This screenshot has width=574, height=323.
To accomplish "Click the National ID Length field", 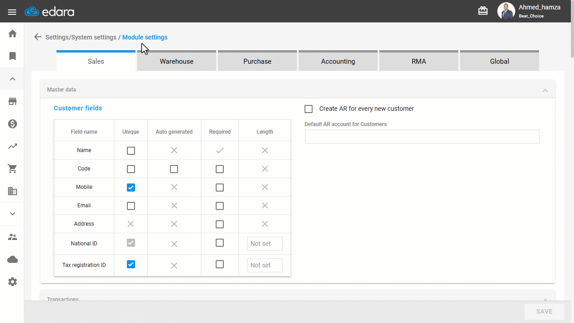I will (x=265, y=244).
